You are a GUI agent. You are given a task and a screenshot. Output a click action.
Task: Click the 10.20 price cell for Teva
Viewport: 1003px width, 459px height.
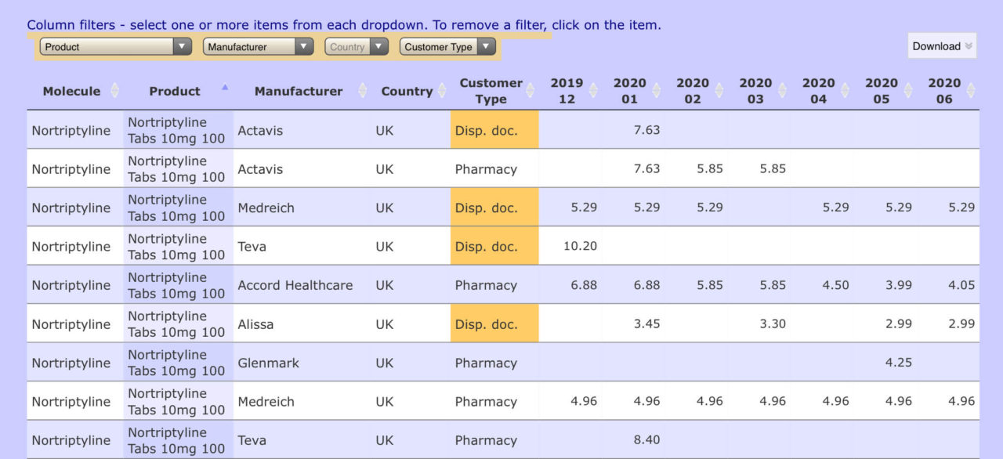[578, 246]
